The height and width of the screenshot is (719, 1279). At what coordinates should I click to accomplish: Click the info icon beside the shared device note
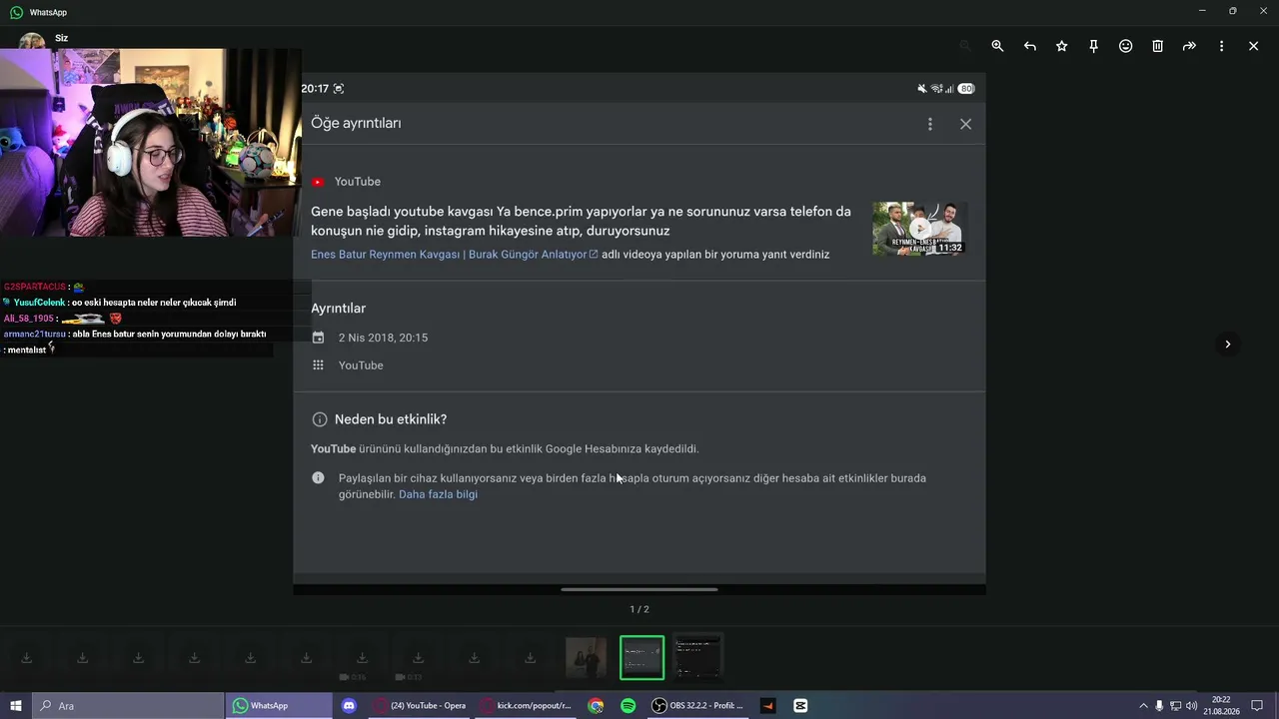point(318,478)
